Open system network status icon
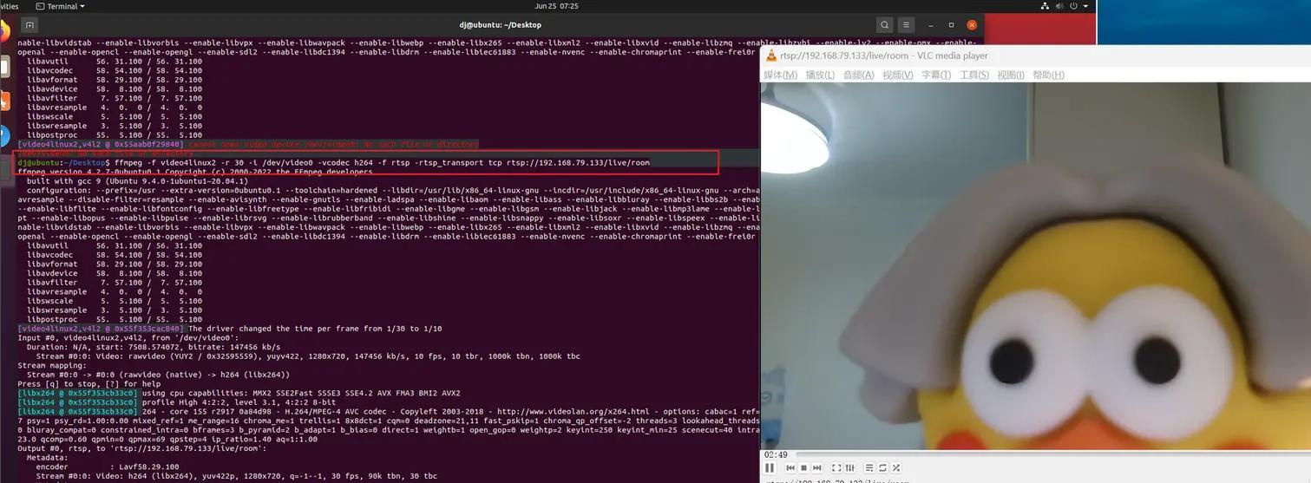The width and height of the screenshot is (1311, 483). pos(1045,6)
